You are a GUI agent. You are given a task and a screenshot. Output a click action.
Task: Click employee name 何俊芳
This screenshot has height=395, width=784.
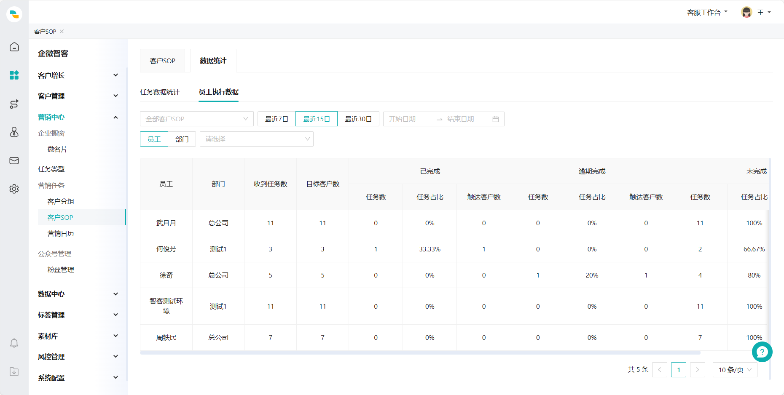[x=166, y=249]
